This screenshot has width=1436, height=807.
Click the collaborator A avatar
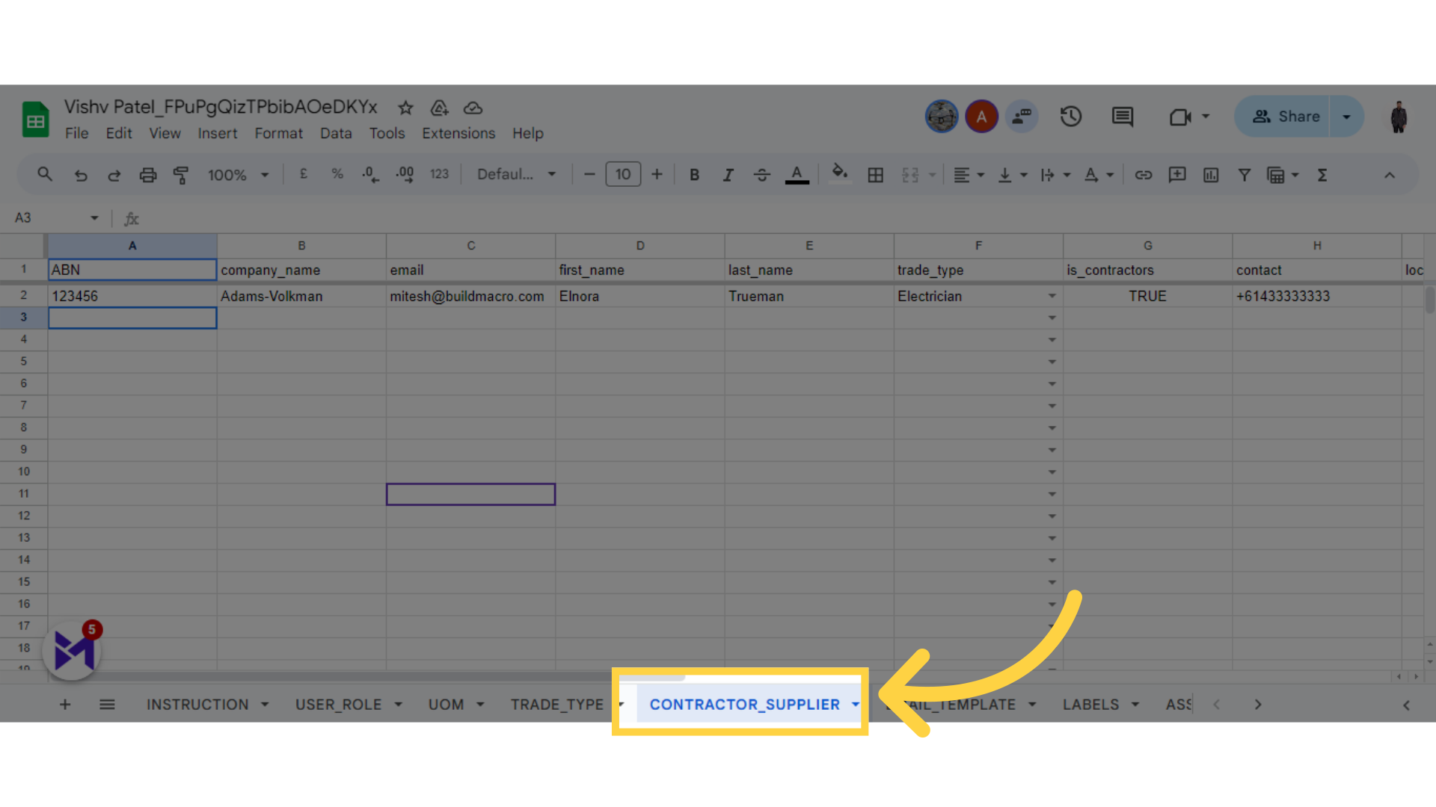point(981,117)
